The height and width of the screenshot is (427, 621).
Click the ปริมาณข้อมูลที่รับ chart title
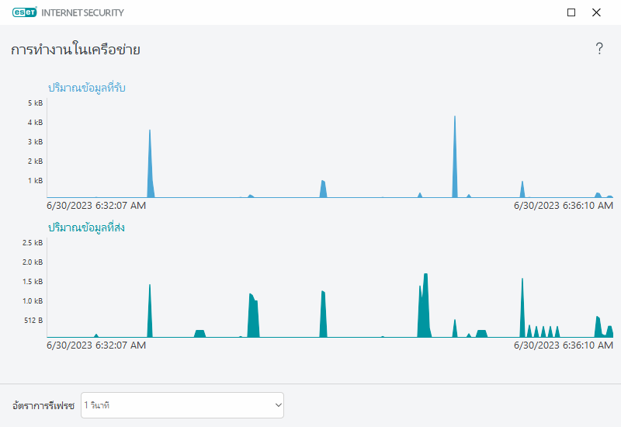(x=87, y=88)
